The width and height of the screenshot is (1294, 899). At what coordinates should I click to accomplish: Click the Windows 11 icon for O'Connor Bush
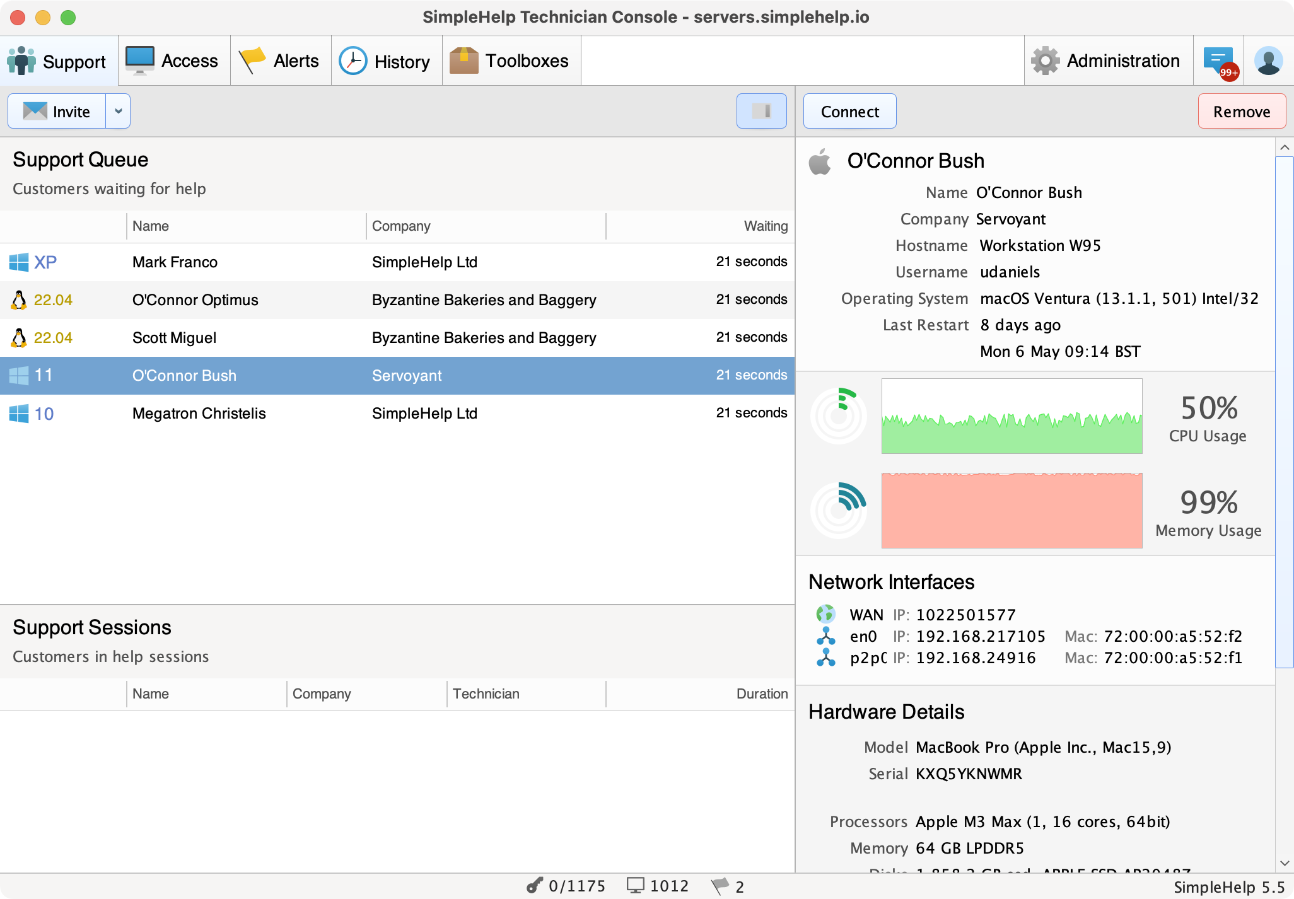[x=19, y=376]
